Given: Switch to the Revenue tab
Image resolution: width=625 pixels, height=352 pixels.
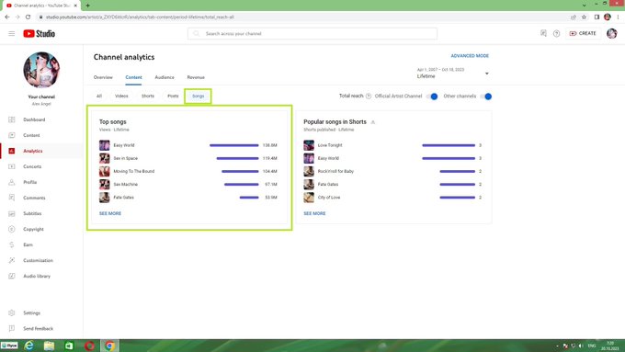Looking at the screenshot, I should pyautogui.click(x=196, y=77).
